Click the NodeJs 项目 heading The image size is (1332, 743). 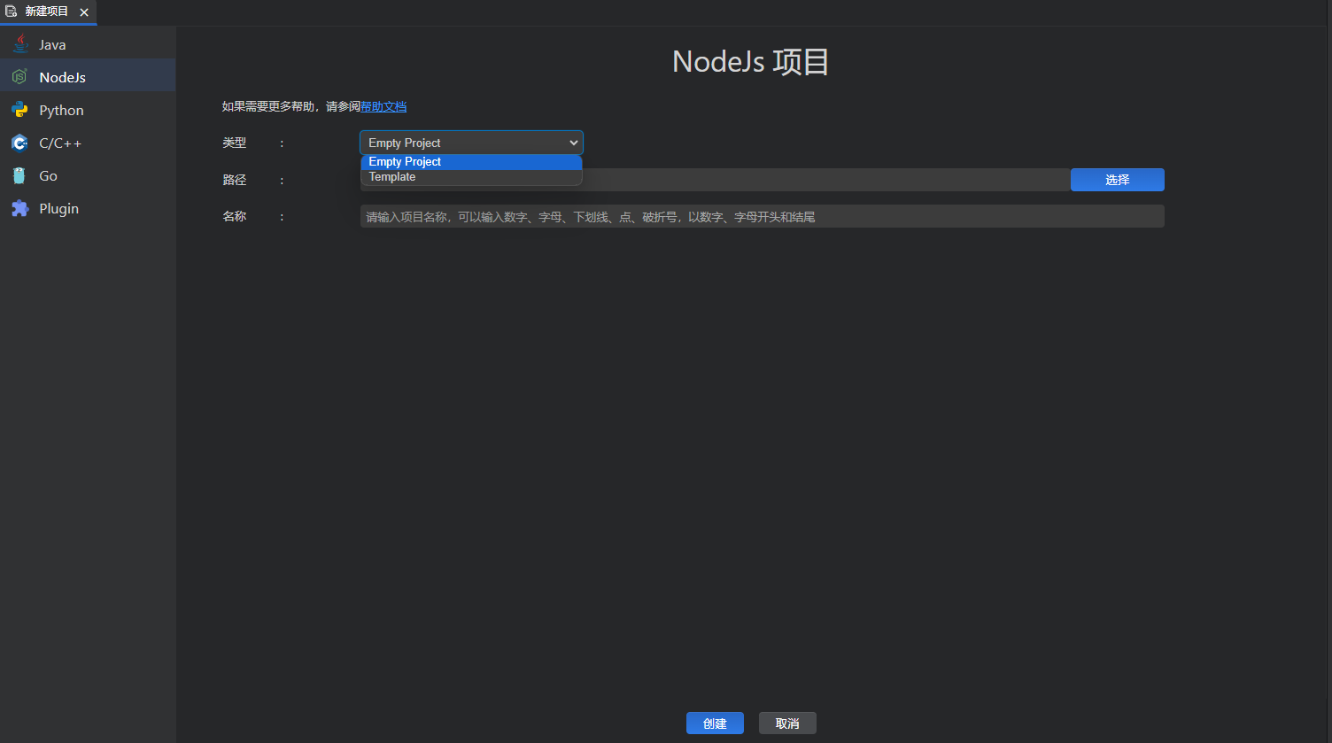click(751, 62)
